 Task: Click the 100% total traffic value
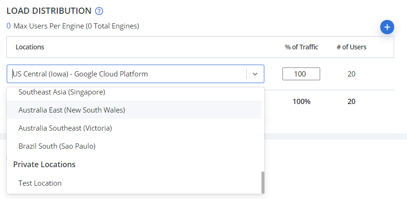point(302,102)
